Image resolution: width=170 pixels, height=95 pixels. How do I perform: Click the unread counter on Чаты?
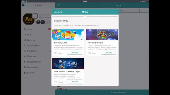(49, 29)
